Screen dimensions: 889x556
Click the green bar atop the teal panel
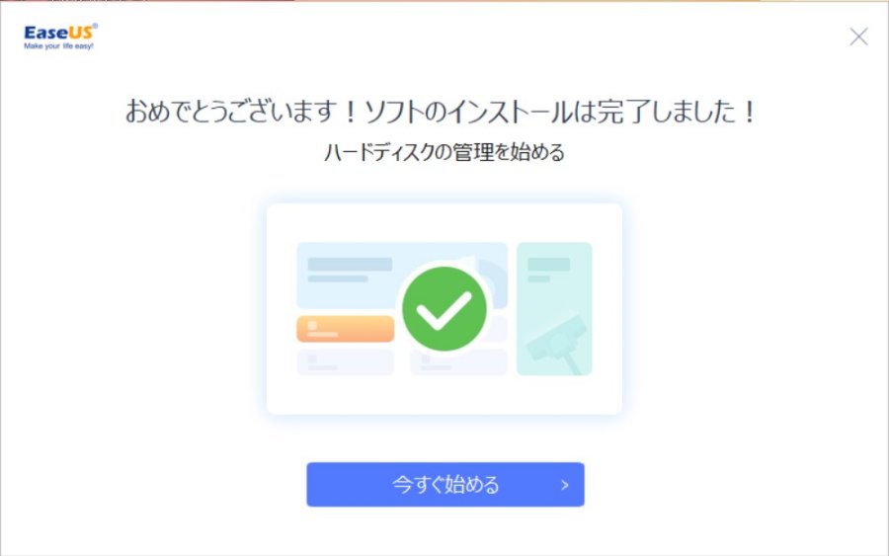(549, 264)
